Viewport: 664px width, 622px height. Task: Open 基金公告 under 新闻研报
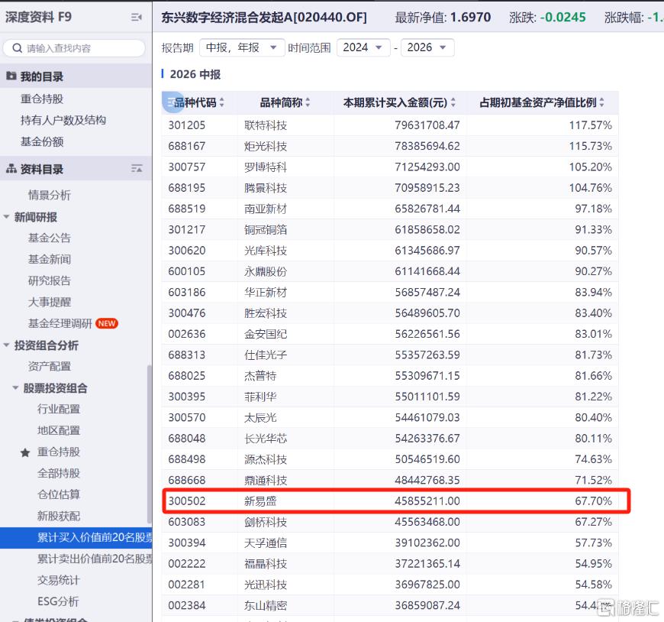pyautogui.click(x=49, y=238)
